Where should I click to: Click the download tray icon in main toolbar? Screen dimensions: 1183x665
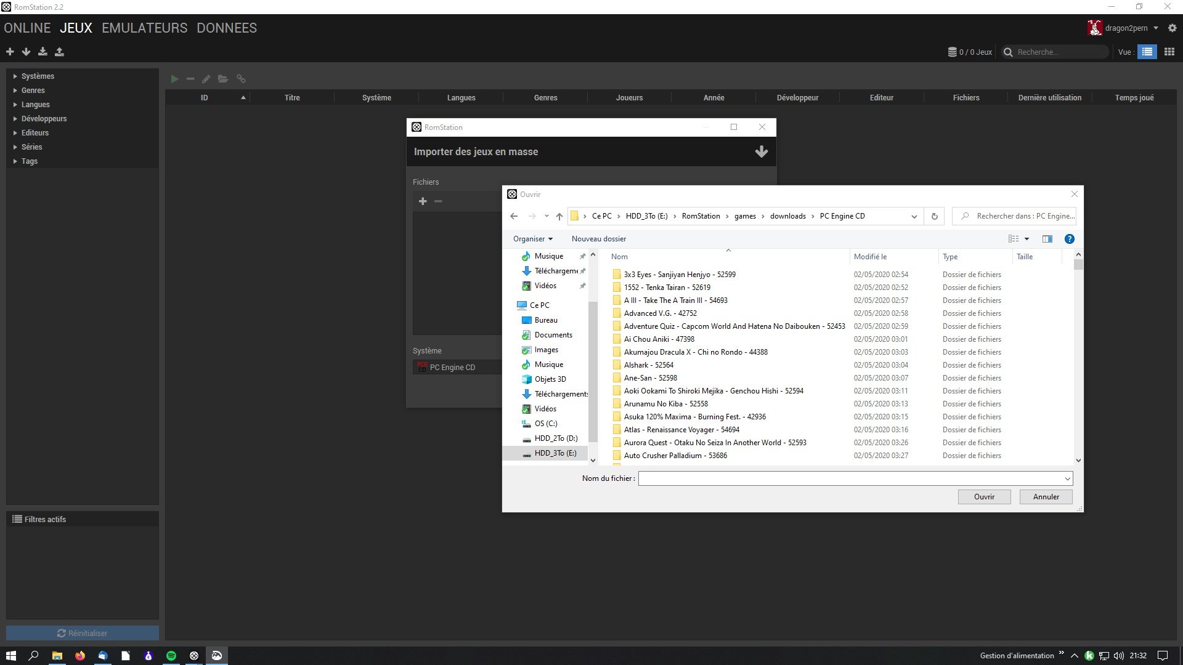pyautogui.click(x=43, y=52)
